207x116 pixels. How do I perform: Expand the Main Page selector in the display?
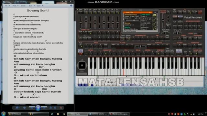pyautogui.click(x=138, y=12)
